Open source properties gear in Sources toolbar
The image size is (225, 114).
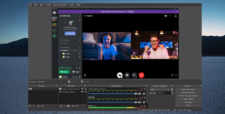68,106
